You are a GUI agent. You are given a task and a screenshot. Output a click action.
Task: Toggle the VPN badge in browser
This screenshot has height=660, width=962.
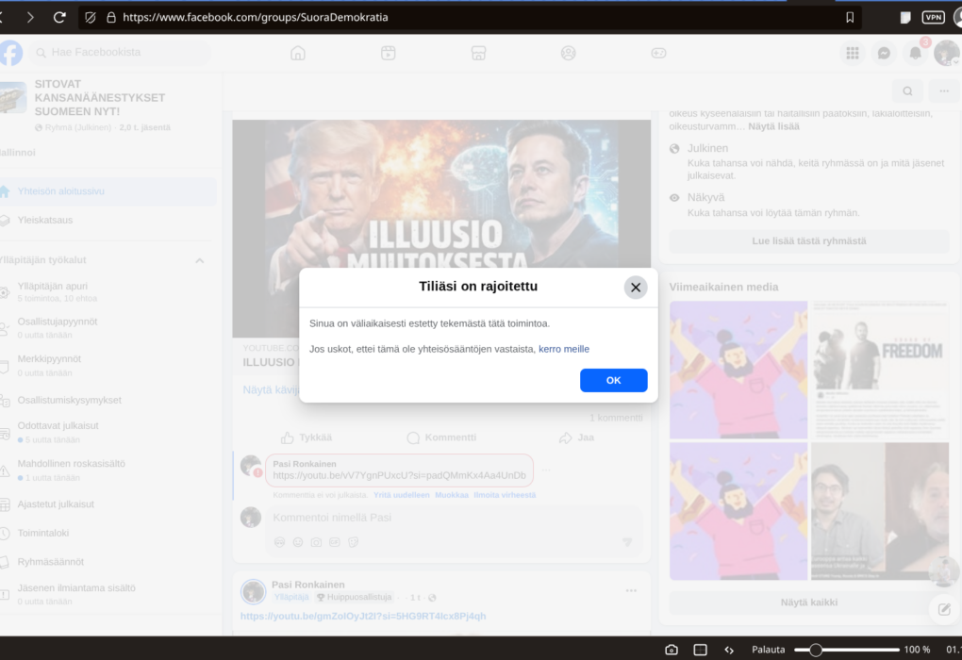click(x=933, y=17)
